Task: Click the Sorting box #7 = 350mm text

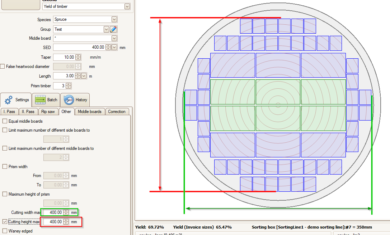Action: click(312, 227)
